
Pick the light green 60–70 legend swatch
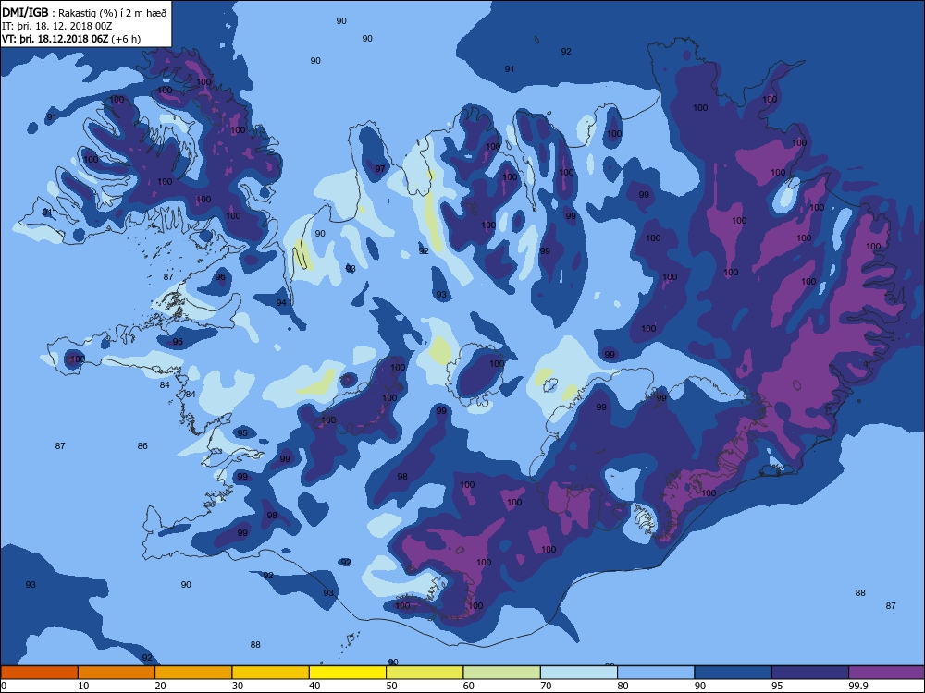(x=502, y=673)
